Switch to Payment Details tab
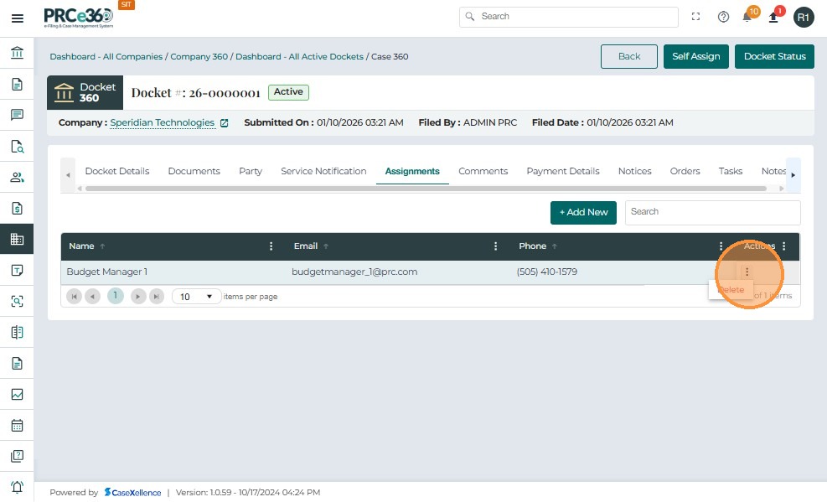Image resolution: width=827 pixels, height=502 pixels. tap(563, 171)
